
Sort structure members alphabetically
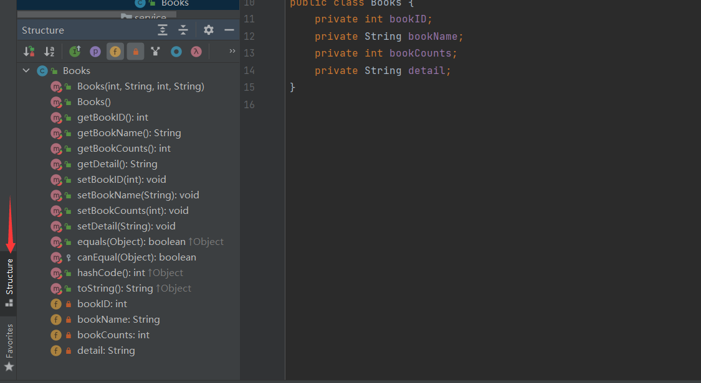click(49, 52)
